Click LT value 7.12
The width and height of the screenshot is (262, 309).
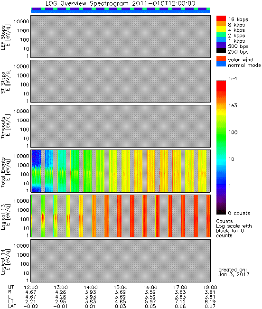click(x=180, y=301)
